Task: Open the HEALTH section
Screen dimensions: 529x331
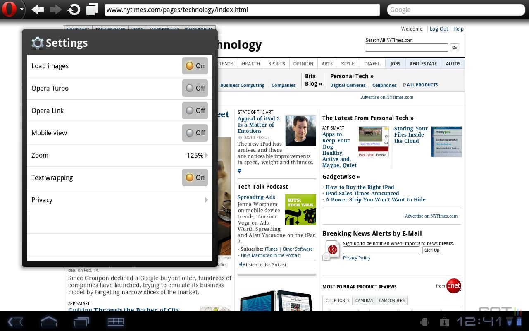Action: click(x=251, y=64)
